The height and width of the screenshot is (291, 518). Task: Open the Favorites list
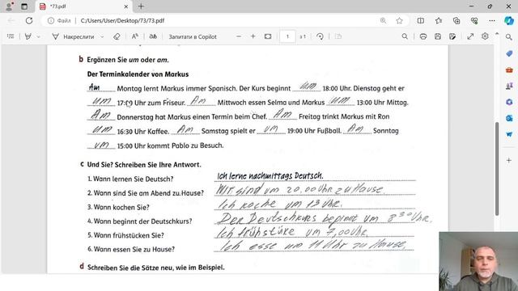point(439,20)
